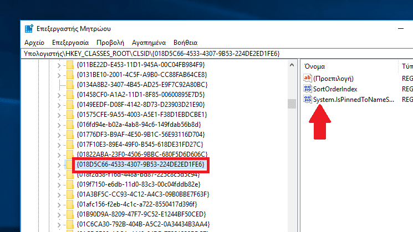Expand key {01575CFE-9A55-4003-A5E1-F38D1EBDCBE1}
The height and width of the screenshot is (232, 413).
click(59, 115)
